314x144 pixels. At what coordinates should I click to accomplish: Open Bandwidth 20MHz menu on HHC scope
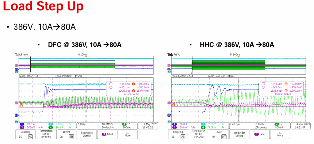pyautogui.click(x=239, y=134)
